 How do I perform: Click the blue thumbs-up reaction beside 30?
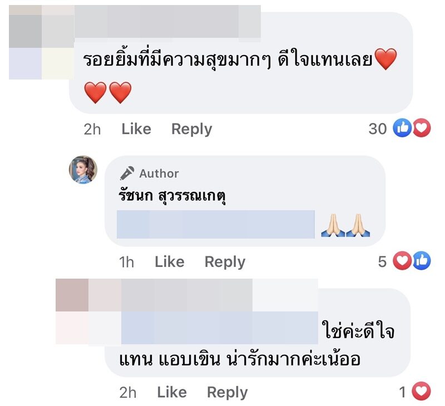pyautogui.click(x=402, y=129)
